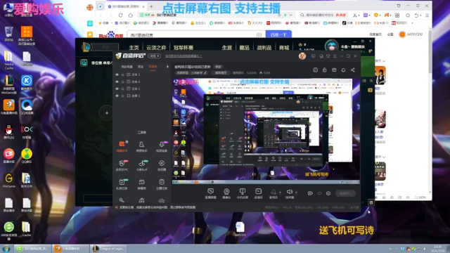Expand microphone options arrow

280,193
